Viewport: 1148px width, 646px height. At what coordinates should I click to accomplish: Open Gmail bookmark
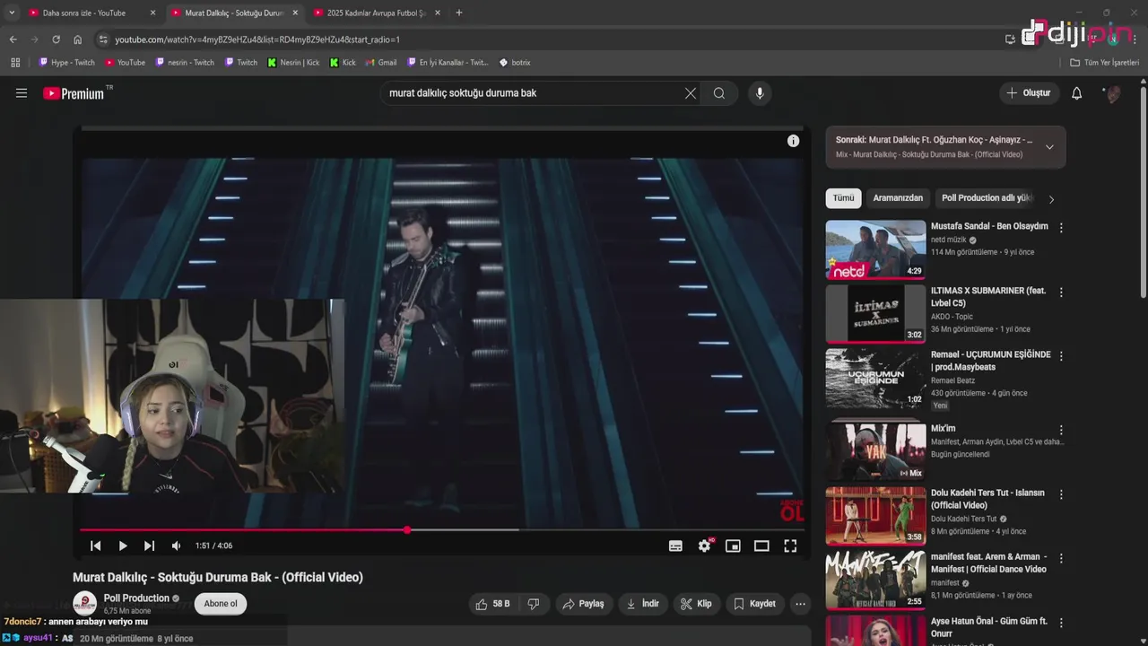click(x=381, y=63)
